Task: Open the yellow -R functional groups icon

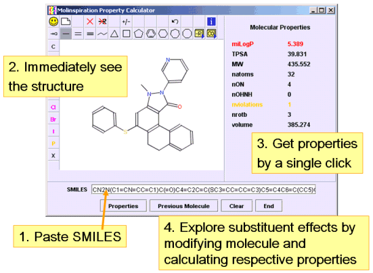Action: pos(199,34)
